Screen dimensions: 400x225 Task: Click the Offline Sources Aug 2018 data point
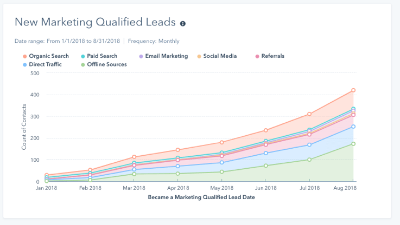tap(353, 144)
